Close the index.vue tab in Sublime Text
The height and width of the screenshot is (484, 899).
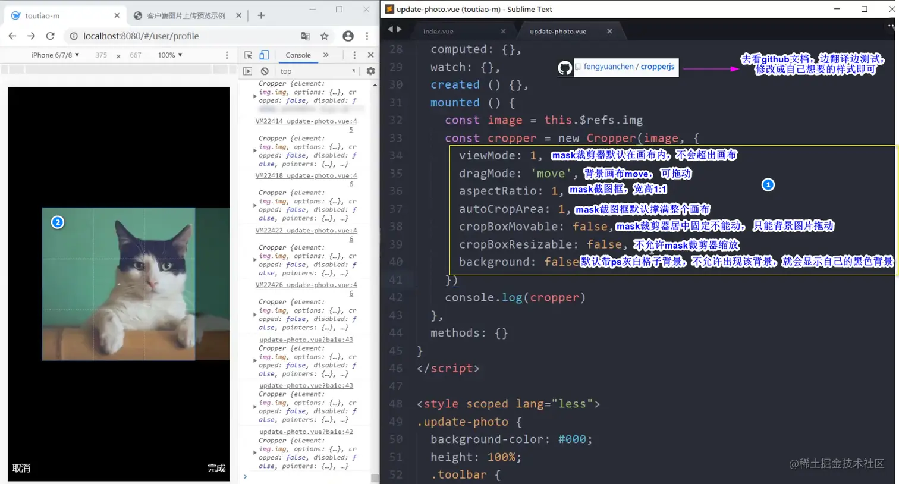pyautogui.click(x=503, y=31)
